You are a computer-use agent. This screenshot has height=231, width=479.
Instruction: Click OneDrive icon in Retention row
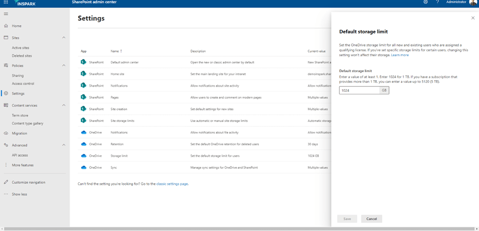point(83,144)
